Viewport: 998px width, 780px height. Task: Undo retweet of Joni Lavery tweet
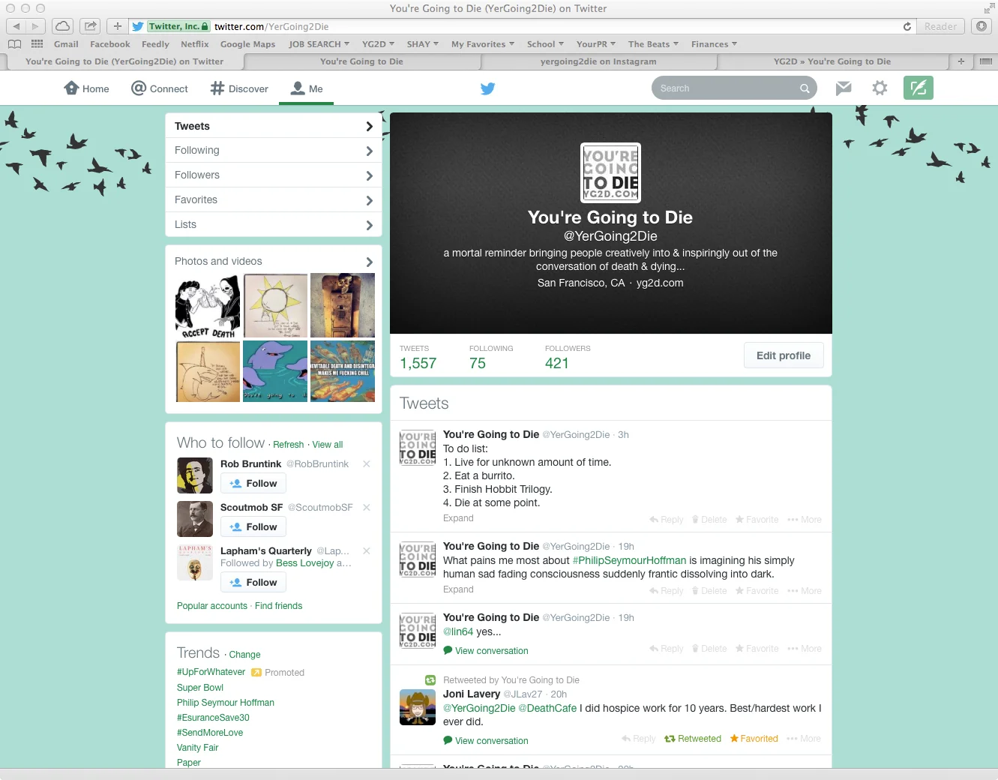pyautogui.click(x=693, y=739)
